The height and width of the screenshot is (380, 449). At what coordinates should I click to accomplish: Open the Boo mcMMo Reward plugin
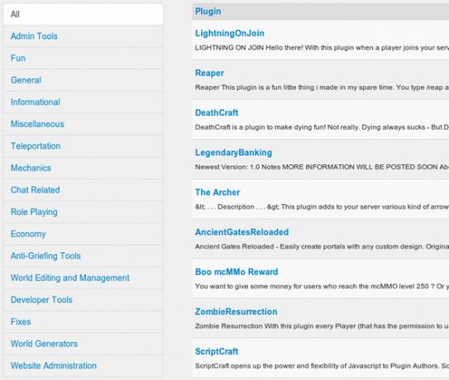[236, 272]
